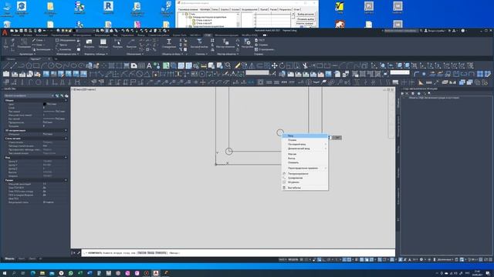The height and width of the screenshot is (277, 494).
Task: Choose Отмена in the context menu
Action: tap(305, 140)
